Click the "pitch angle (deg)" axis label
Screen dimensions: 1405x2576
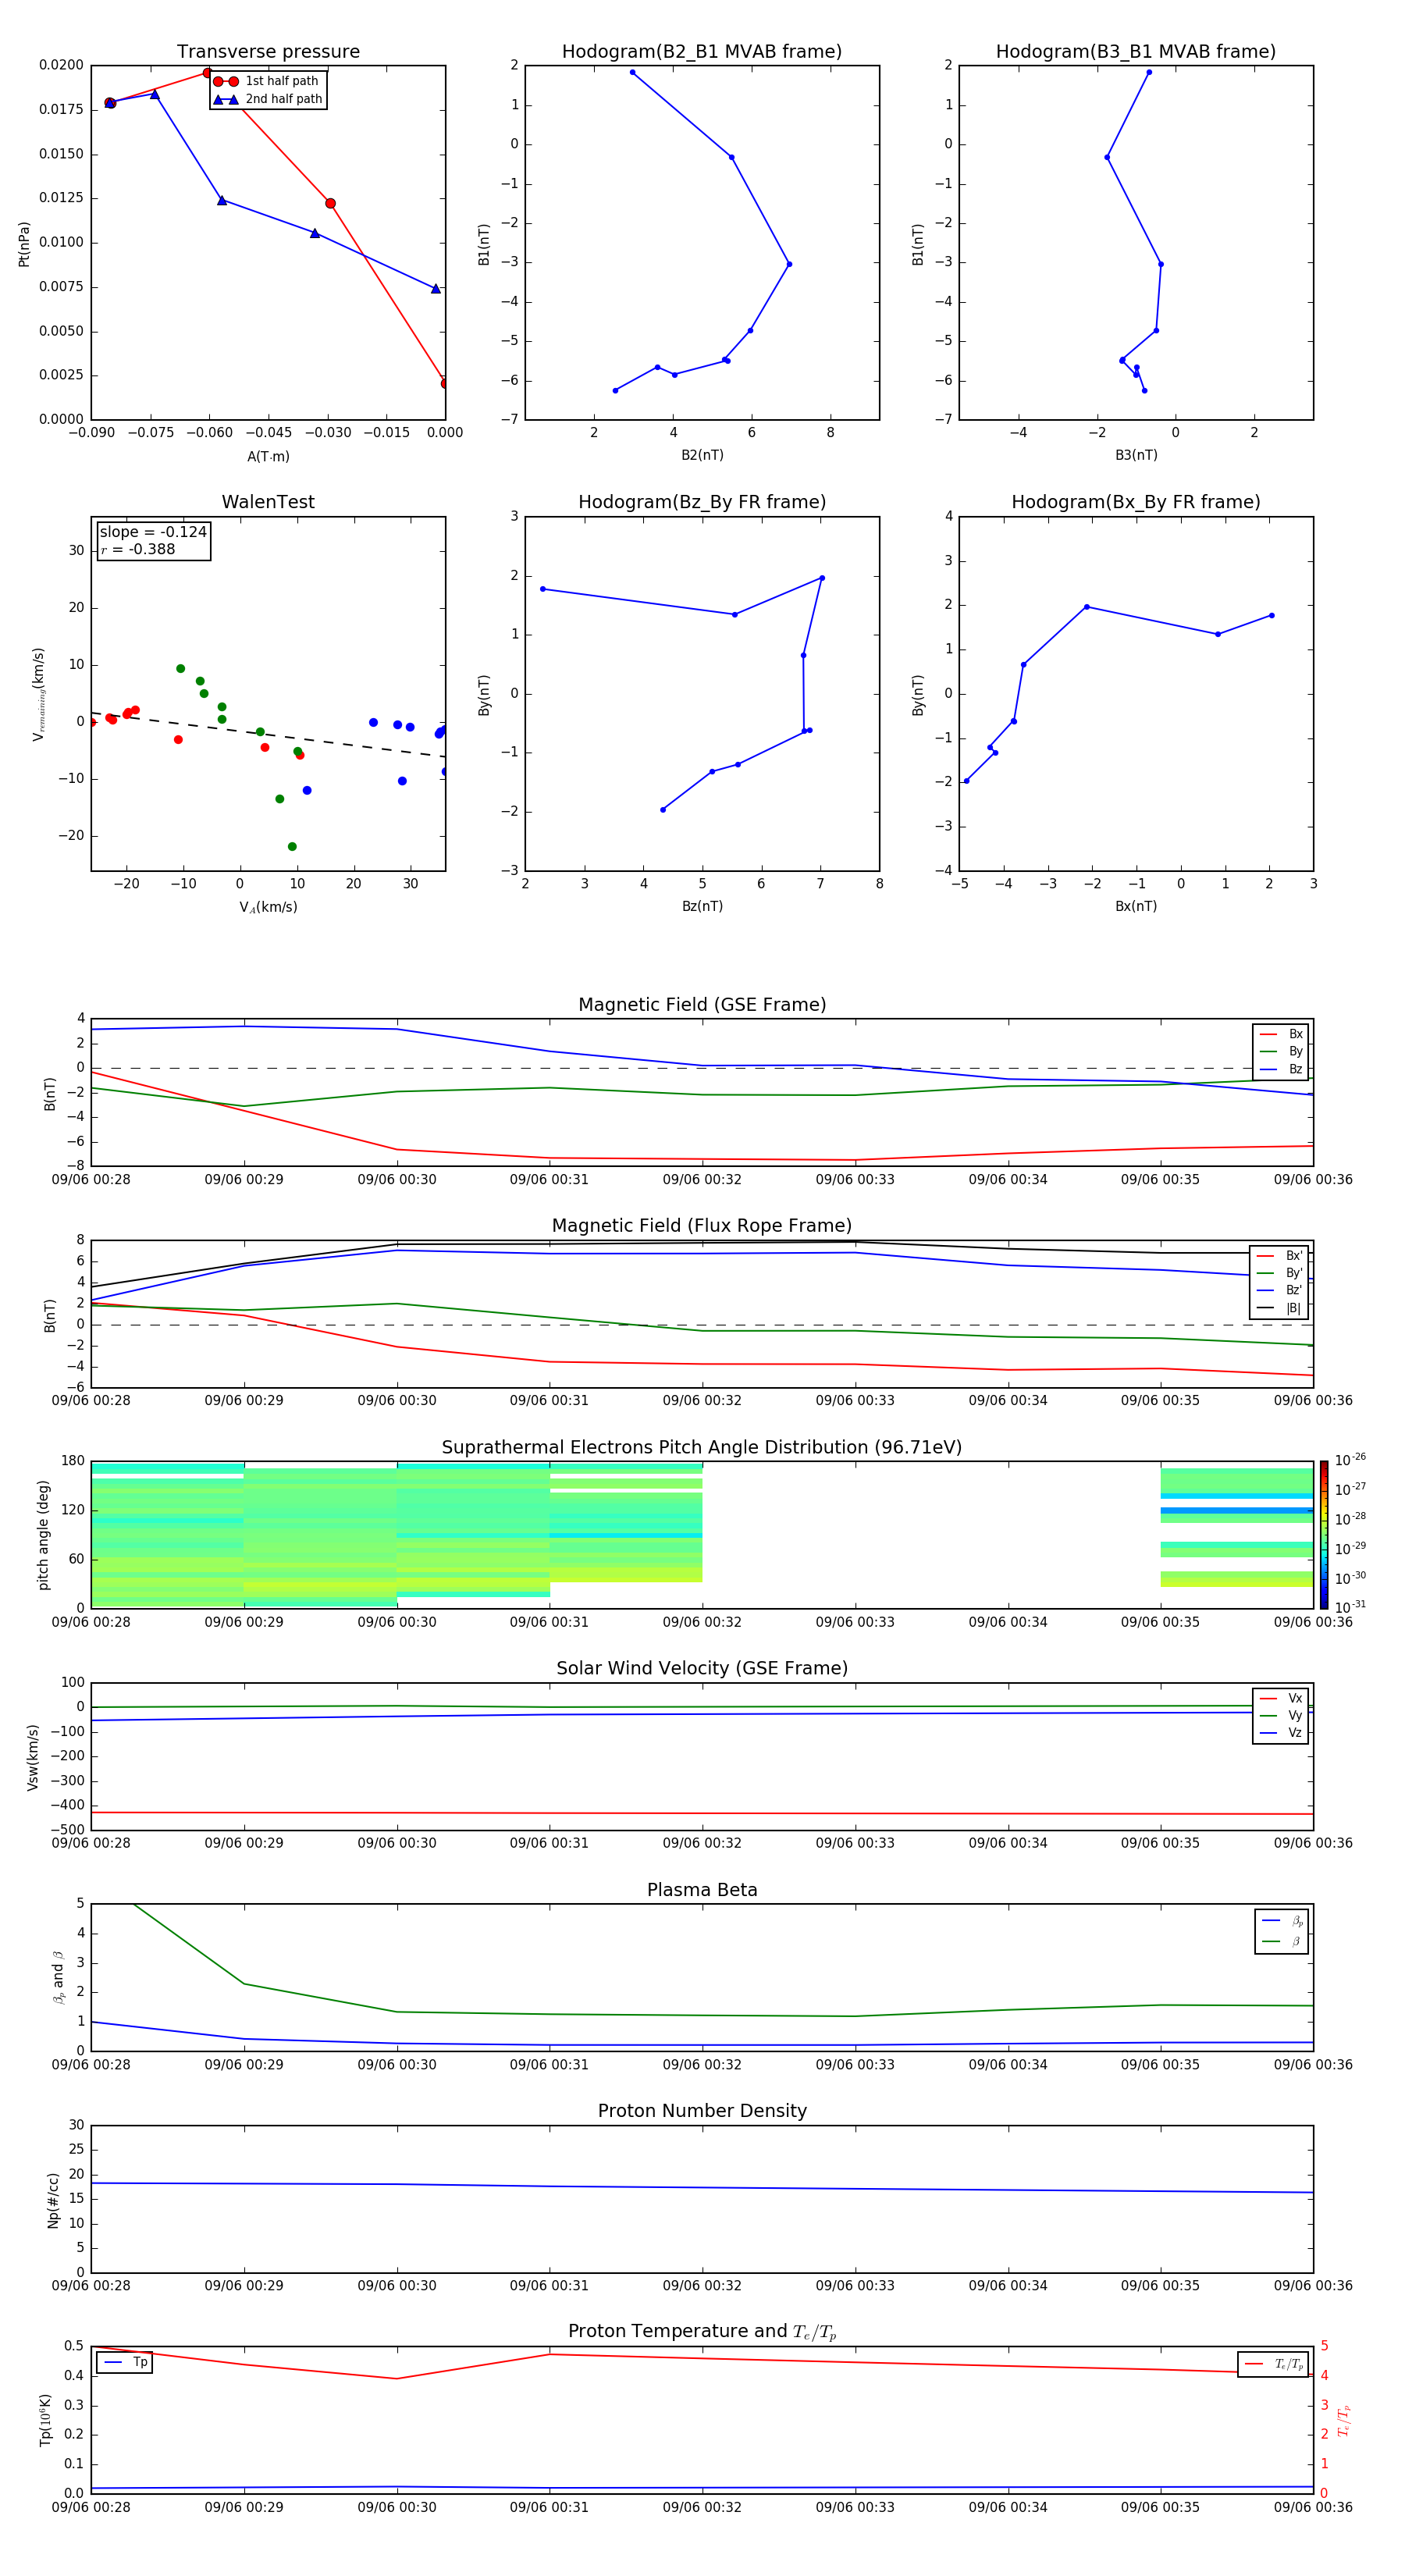point(43,1535)
